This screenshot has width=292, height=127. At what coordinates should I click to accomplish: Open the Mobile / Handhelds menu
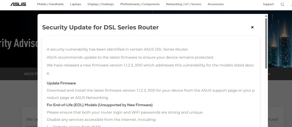50,4
